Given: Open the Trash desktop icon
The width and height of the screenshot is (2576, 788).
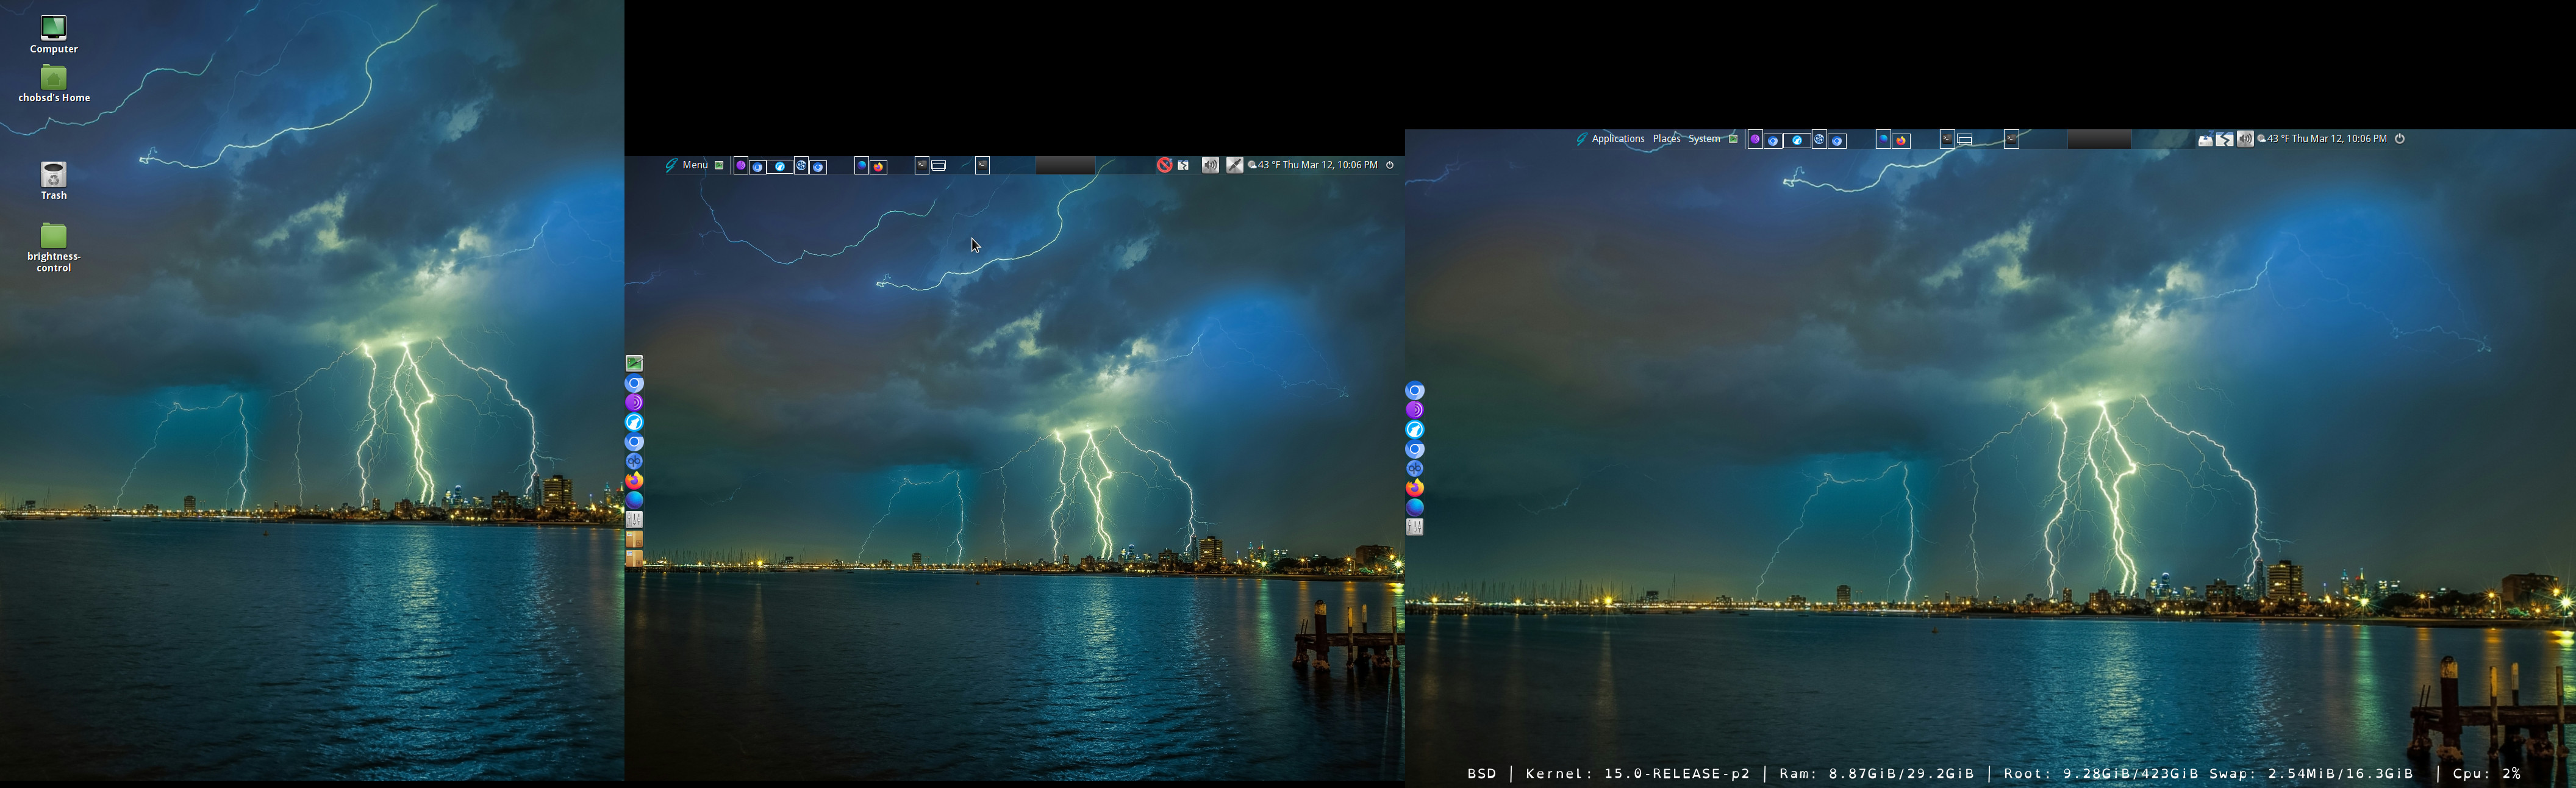Looking at the screenshot, I should [x=53, y=176].
